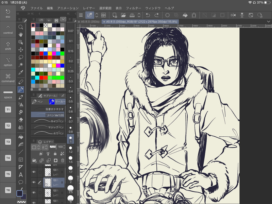
Task: Open the 編集 menu
Action: (x=50, y=8)
